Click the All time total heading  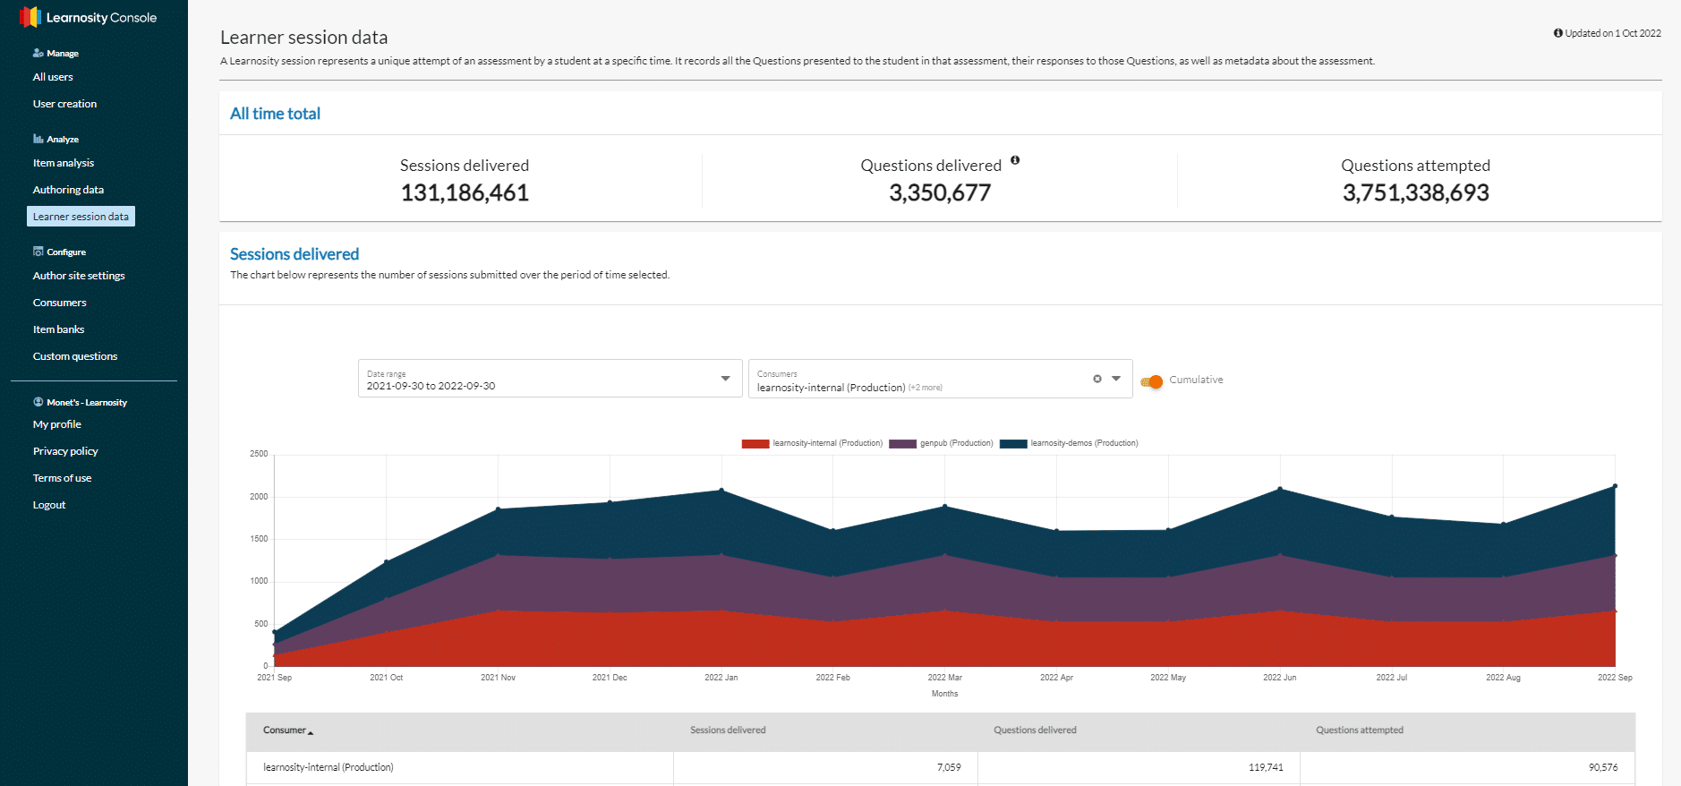coord(275,114)
